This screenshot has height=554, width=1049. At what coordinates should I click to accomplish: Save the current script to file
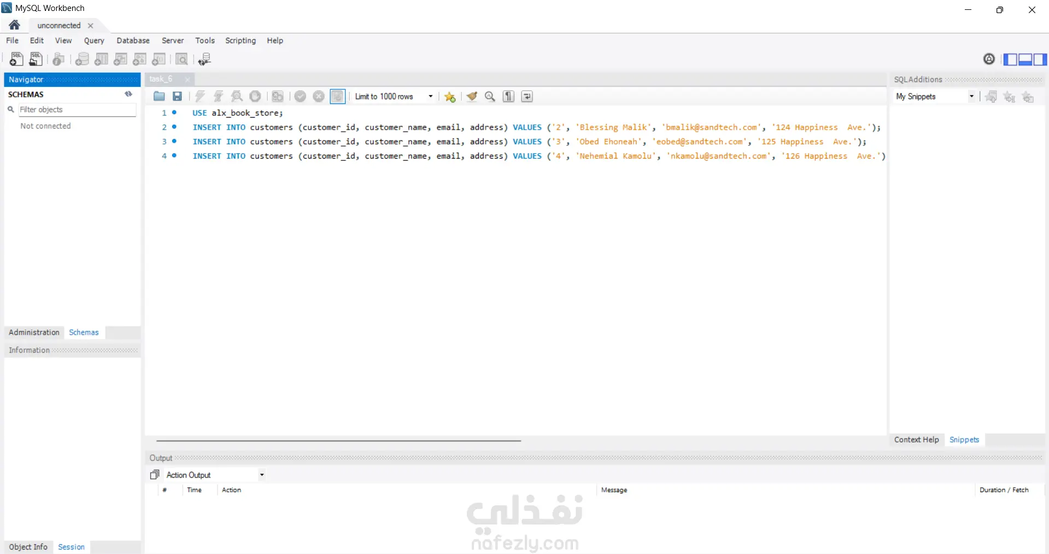point(177,96)
